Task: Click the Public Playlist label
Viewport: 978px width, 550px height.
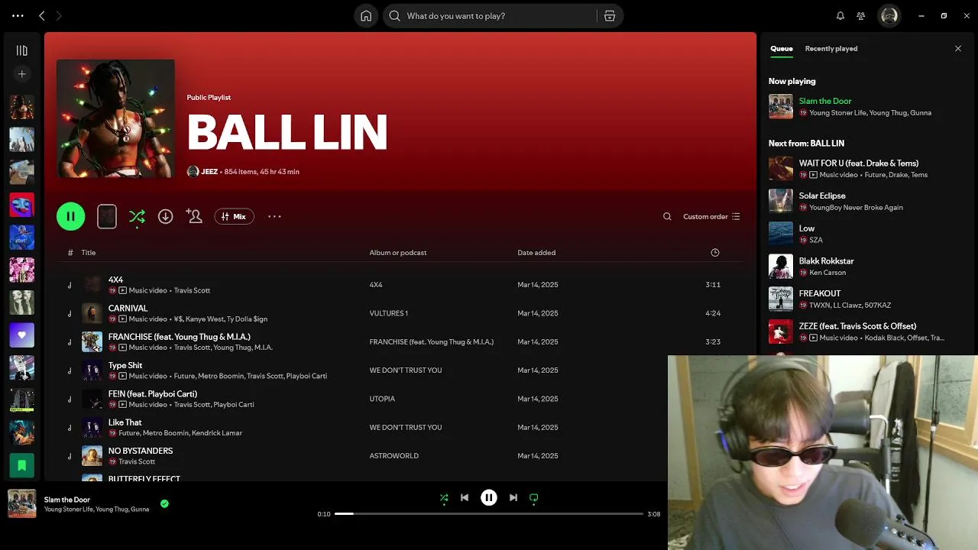Action: [x=209, y=98]
